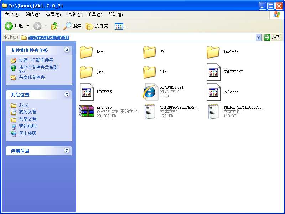285x214 pixels.
Task: Open the View (查看) menu
Action: click(53, 15)
